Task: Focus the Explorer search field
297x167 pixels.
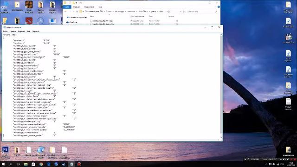Action: 202,12
